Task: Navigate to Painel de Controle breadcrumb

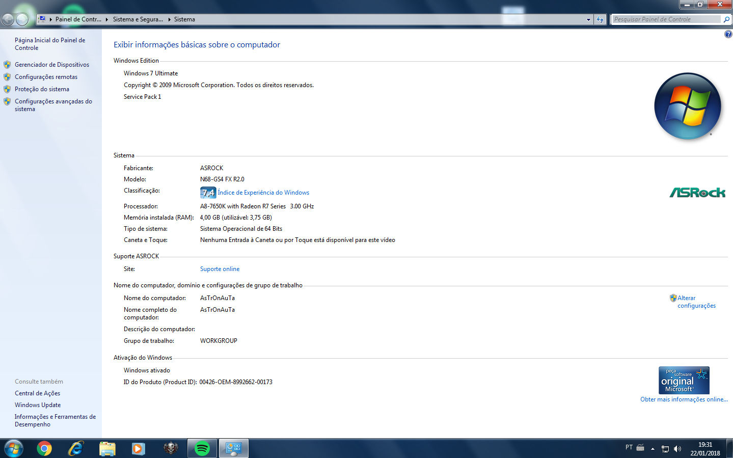Action: (x=78, y=19)
